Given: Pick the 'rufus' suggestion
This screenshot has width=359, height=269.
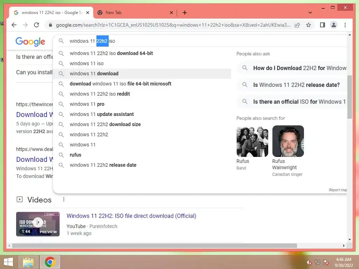Looking at the screenshot, I should pos(142,155).
